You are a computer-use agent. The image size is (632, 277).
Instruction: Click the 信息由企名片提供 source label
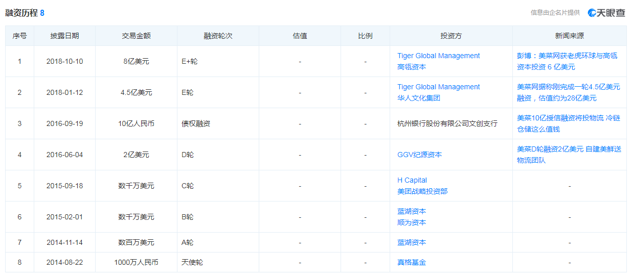555,13
